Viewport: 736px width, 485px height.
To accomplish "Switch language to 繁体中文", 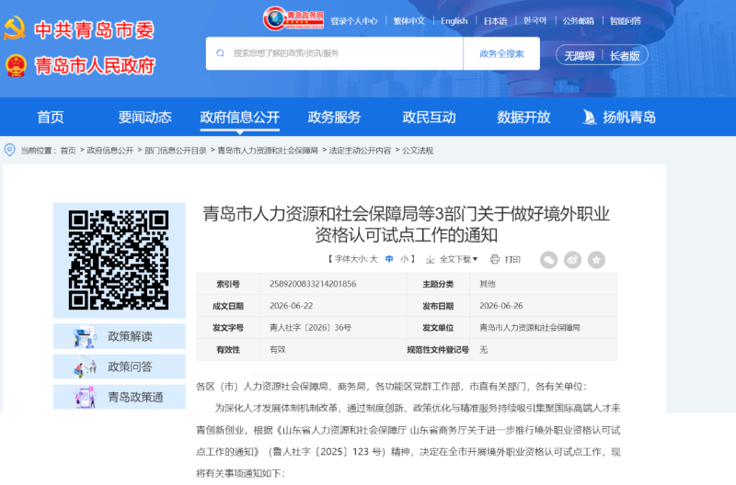I will point(408,21).
